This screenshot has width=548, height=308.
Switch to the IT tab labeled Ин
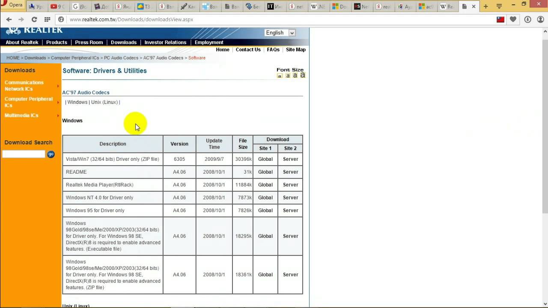tap(275, 6)
